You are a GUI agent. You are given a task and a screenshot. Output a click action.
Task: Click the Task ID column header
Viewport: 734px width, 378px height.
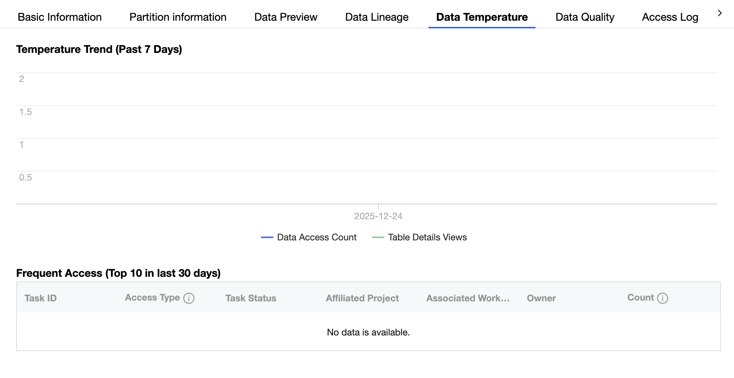[41, 298]
